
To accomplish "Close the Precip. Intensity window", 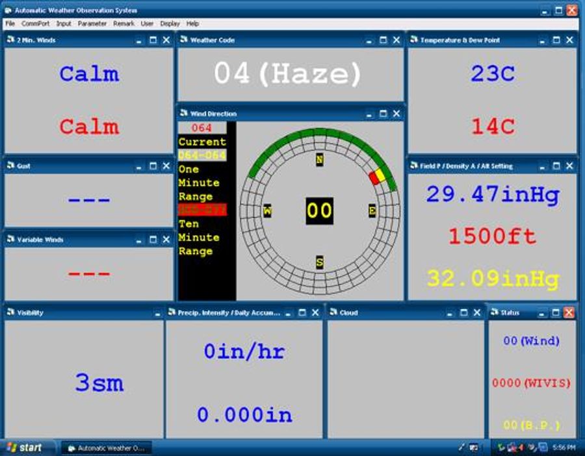I will (x=316, y=312).
